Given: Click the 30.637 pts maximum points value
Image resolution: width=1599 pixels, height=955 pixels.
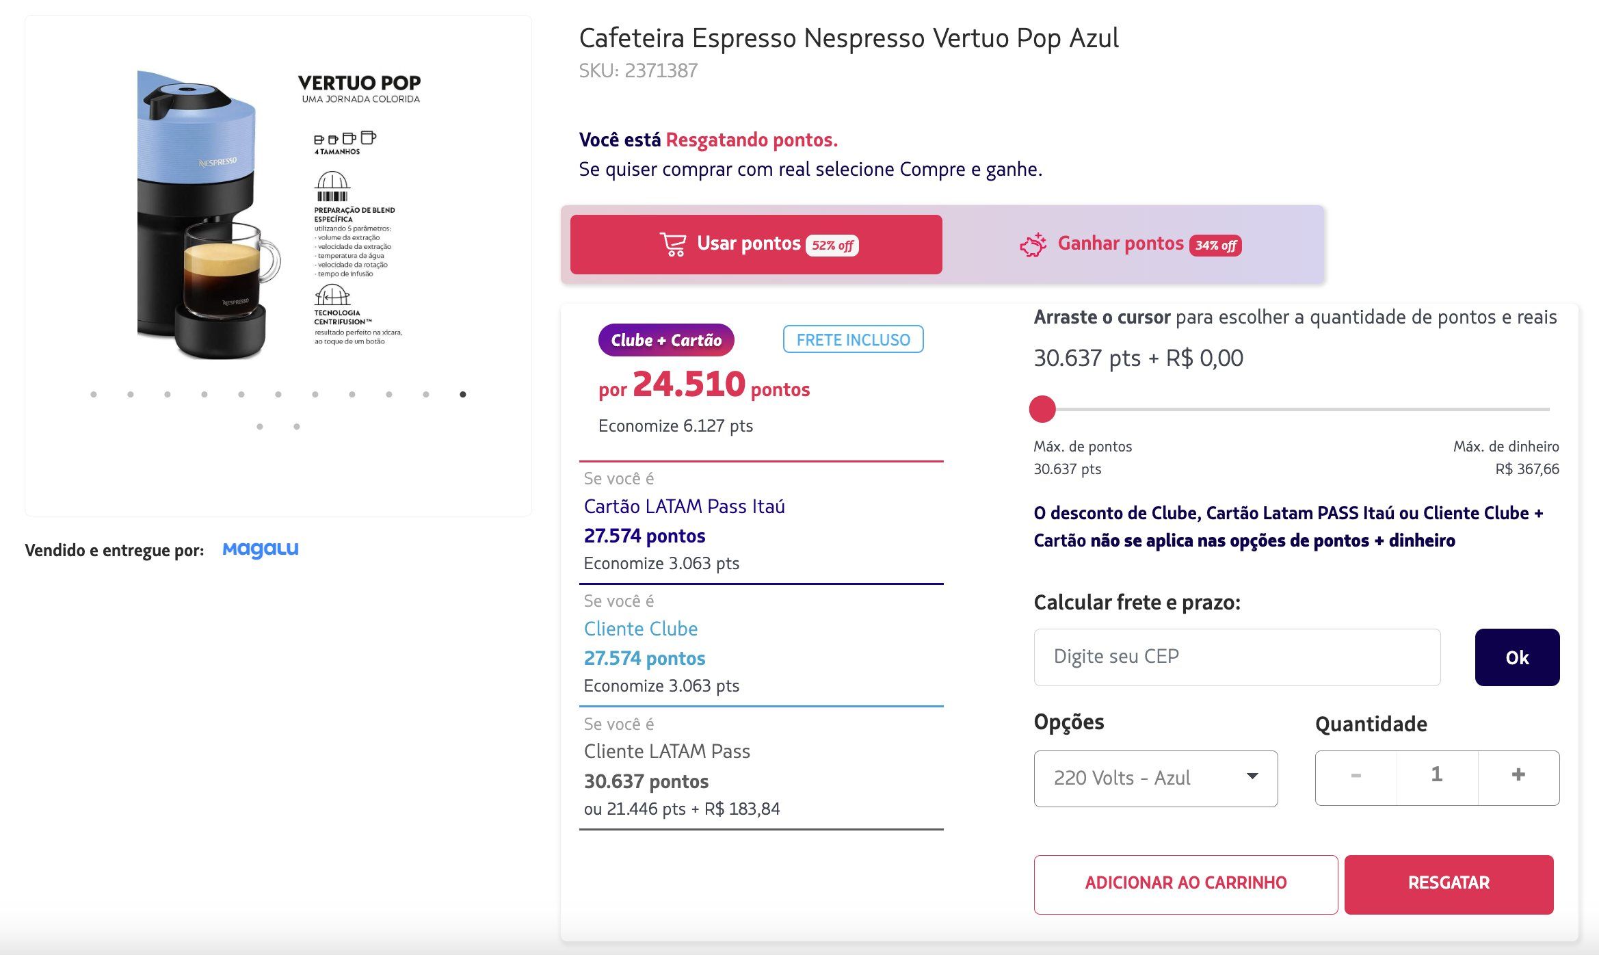Looking at the screenshot, I should (x=1068, y=469).
